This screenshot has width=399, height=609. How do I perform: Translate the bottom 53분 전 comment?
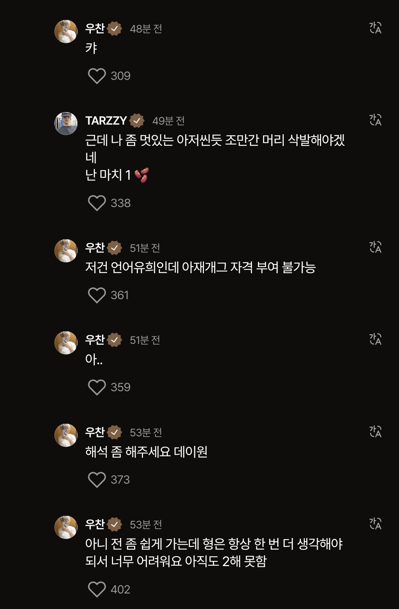[375, 524]
